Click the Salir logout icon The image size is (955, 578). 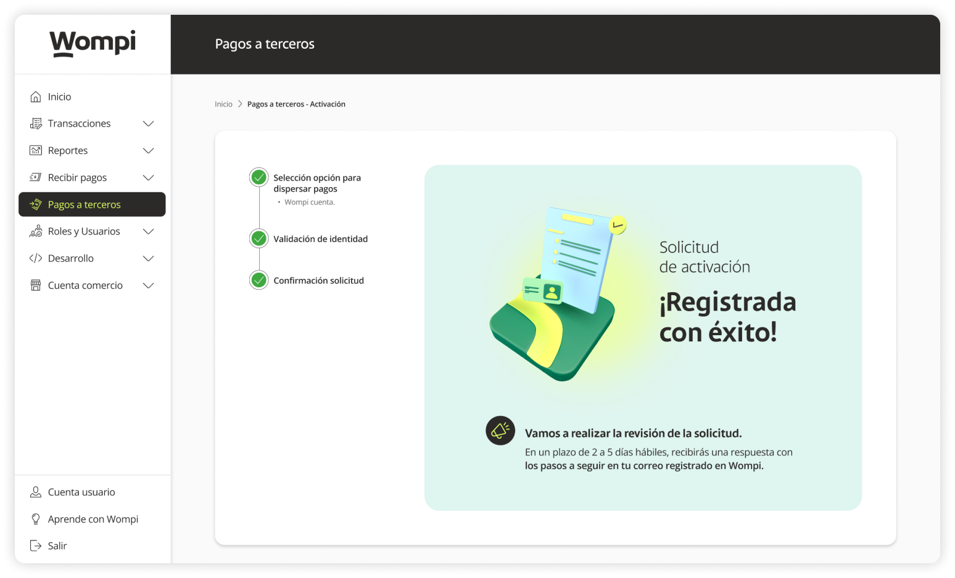coord(35,545)
